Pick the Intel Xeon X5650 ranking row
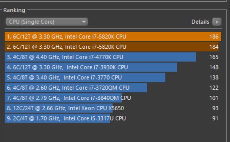 click(65, 108)
